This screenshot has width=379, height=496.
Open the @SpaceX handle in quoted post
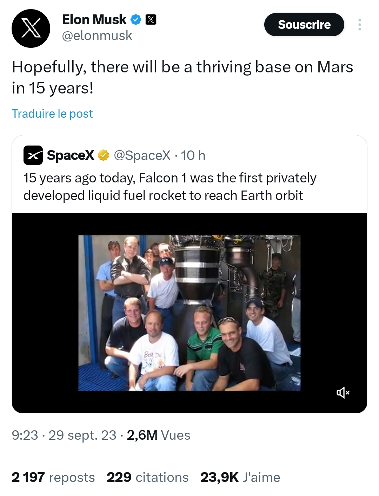[x=142, y=155]
